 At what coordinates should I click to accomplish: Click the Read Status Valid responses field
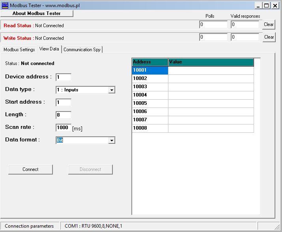[x=245, y=24]
